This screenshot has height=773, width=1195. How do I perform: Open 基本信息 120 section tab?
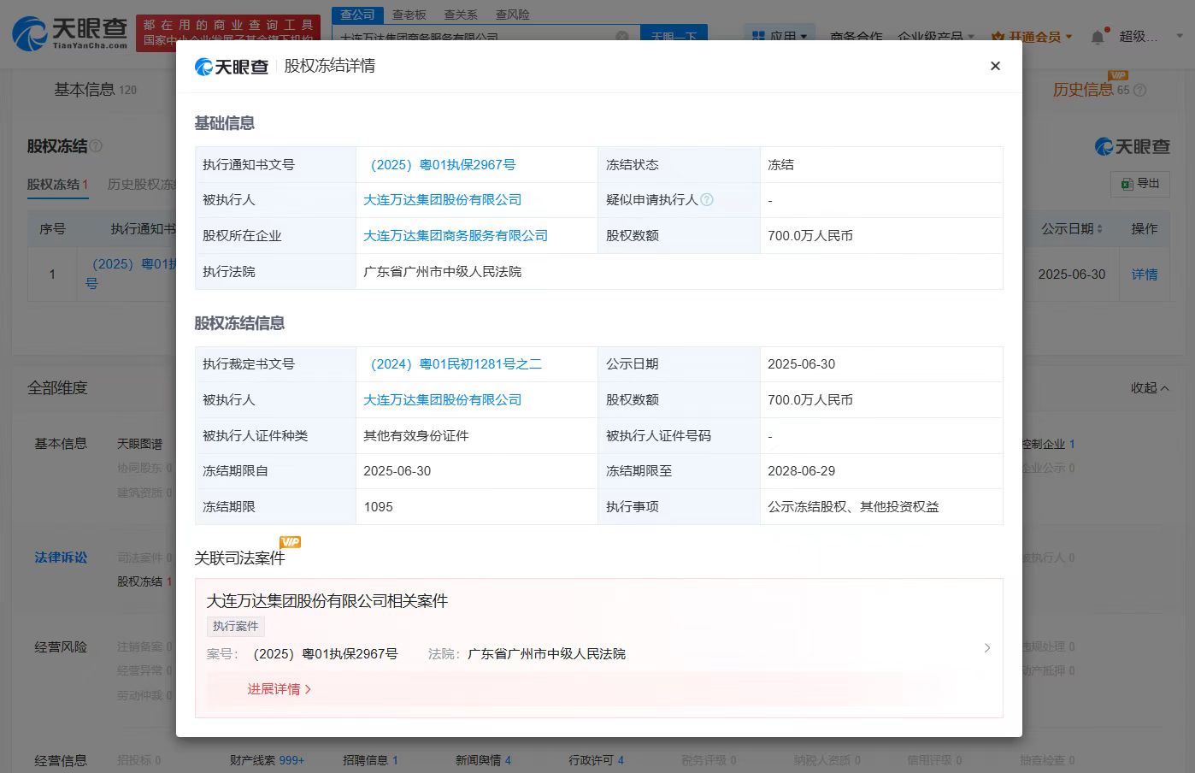click(95, 89)
